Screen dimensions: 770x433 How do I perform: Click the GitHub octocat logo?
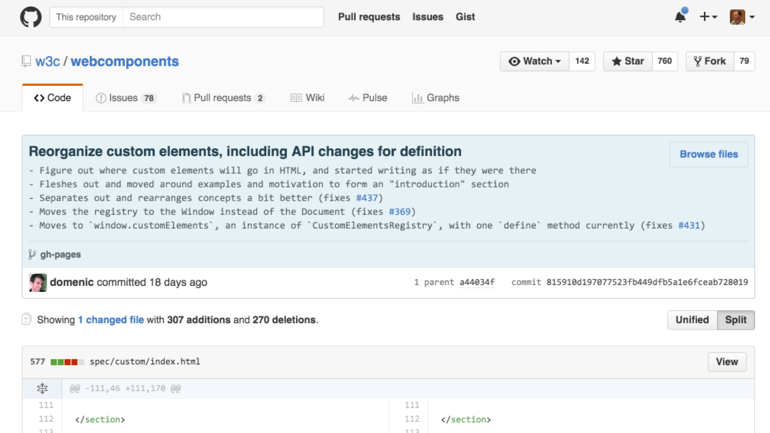(31, 17)
